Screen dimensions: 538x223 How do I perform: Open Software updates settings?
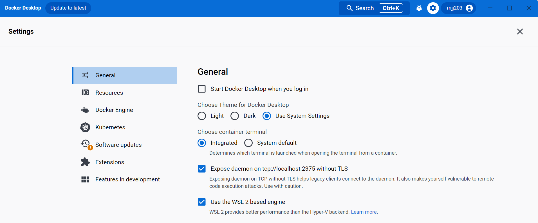(x=125, y=145)
